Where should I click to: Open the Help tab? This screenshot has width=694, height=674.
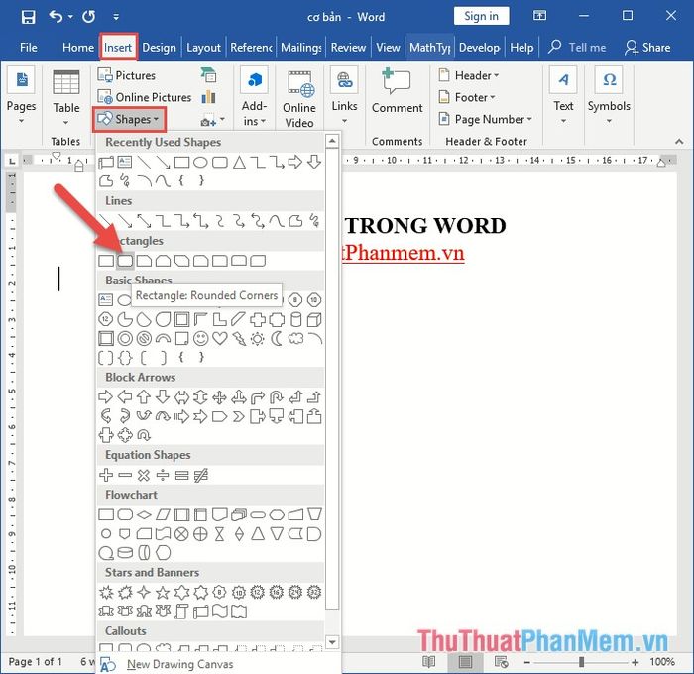coord(521,47)
